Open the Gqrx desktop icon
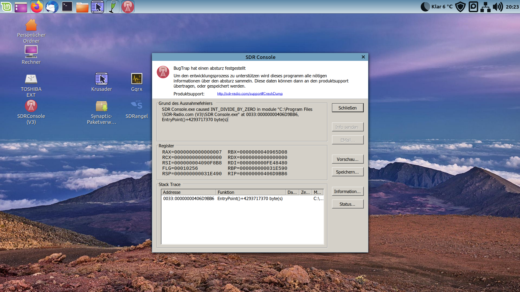 (x=136, y=79)
